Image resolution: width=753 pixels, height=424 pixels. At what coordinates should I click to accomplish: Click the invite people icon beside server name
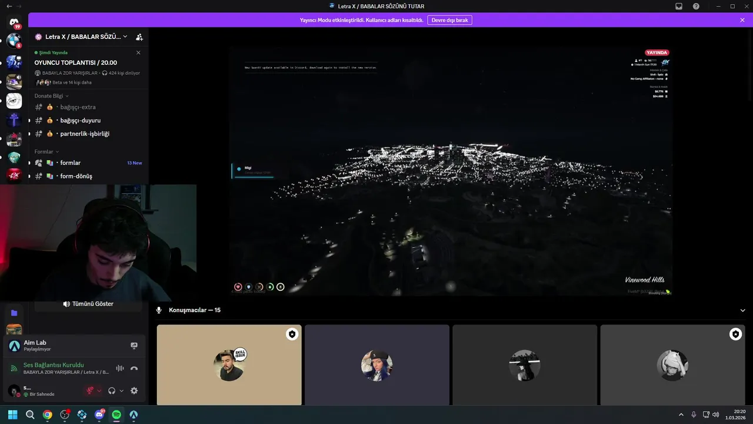pos(139,37)
